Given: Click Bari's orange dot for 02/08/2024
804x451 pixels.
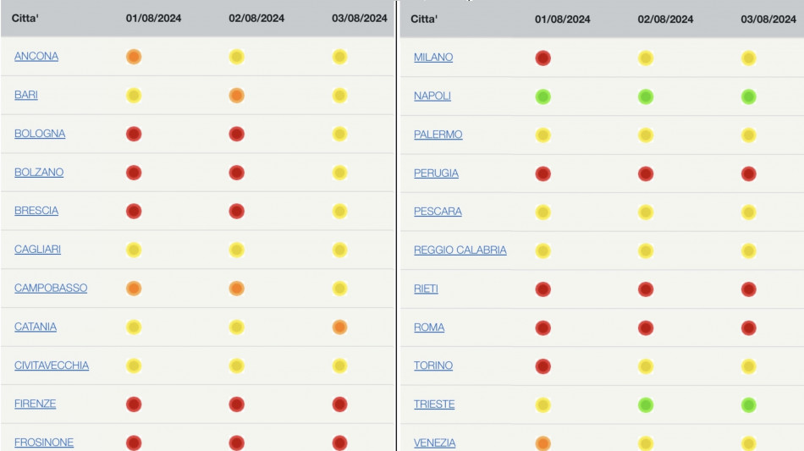Looking at the screenshot, I should click(x=237, y=96).
